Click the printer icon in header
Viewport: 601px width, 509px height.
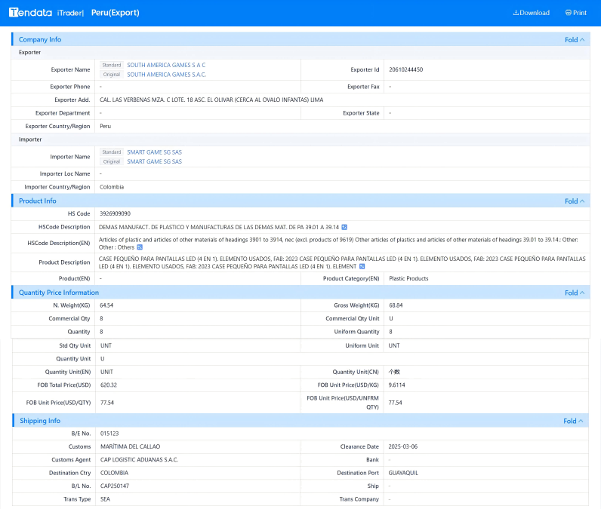point(568,13)
